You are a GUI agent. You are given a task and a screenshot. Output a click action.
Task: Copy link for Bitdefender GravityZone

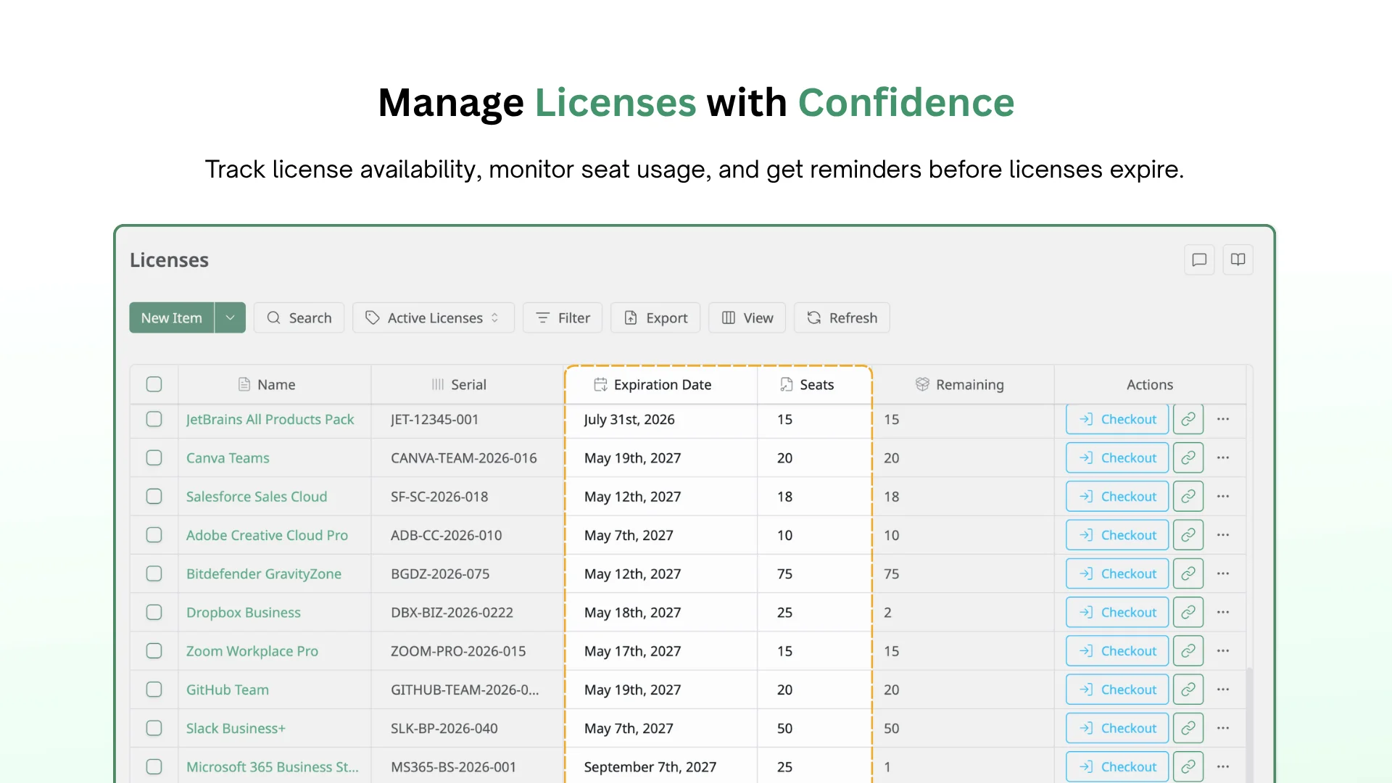(1188, 573)
